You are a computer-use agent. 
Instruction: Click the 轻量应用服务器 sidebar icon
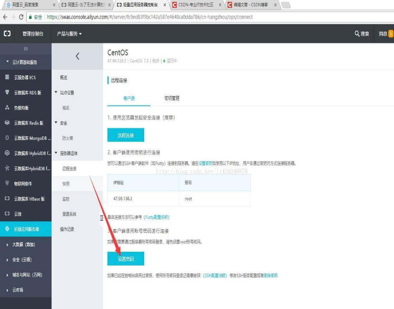click(7, 228)
